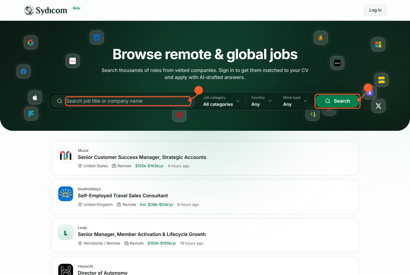
Task: Click the yellow MTN company icon
Action: [x=381, y=80]
